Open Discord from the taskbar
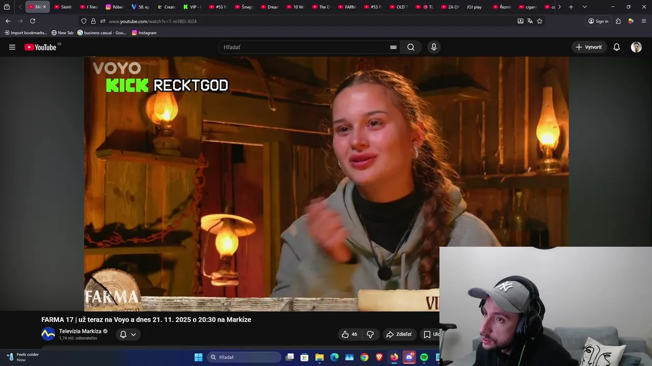The height and width of the screenshot is (366, 652). tap(409, 357)
